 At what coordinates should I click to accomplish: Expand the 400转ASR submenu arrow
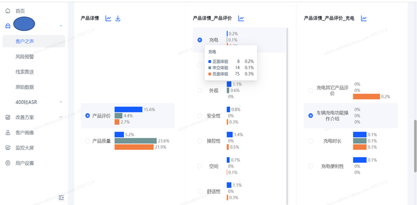61,102
